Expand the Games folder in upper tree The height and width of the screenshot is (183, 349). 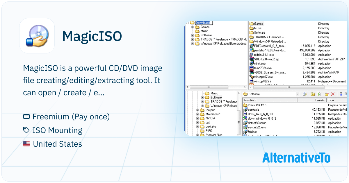(193, 27)
